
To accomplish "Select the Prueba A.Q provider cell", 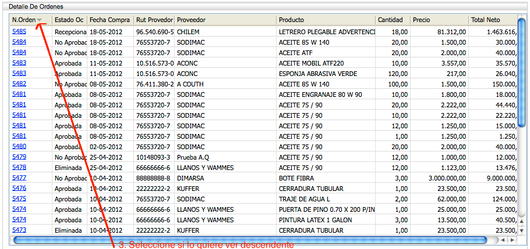I will click(225, 157).
